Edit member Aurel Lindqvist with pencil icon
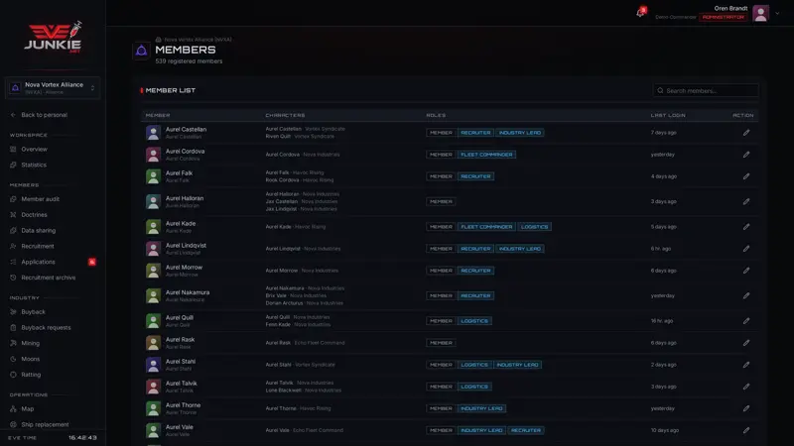Viewport: 794px width, 446px height. click(746, 249)
